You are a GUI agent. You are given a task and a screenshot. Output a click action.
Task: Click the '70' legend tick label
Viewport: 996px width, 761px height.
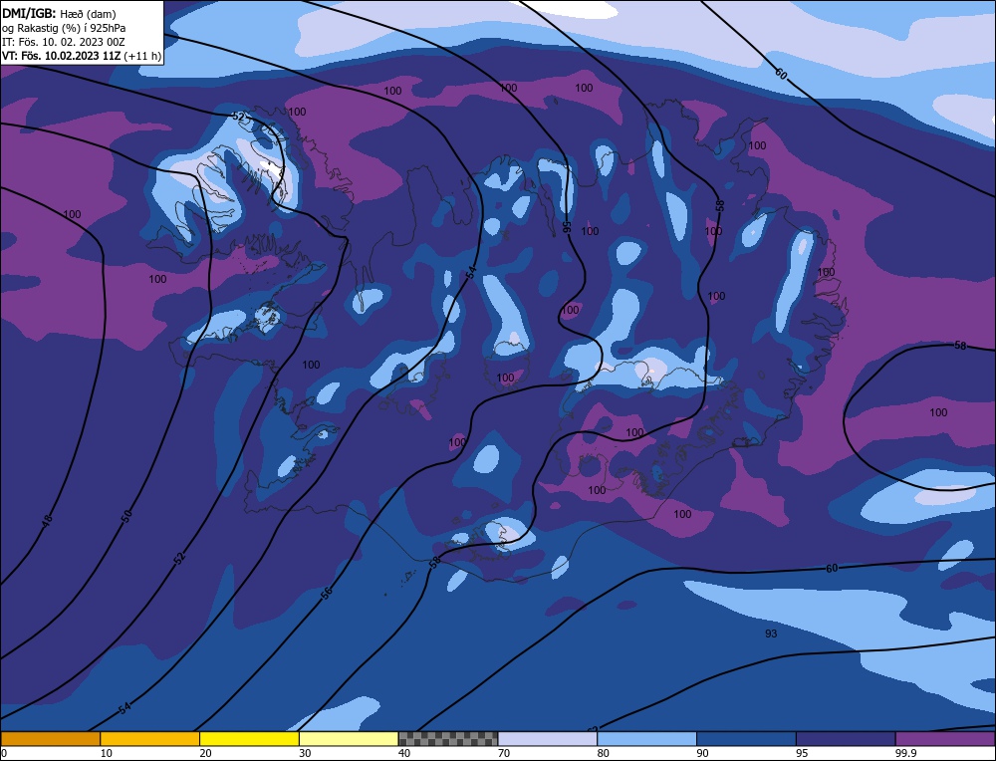point(504,753)
